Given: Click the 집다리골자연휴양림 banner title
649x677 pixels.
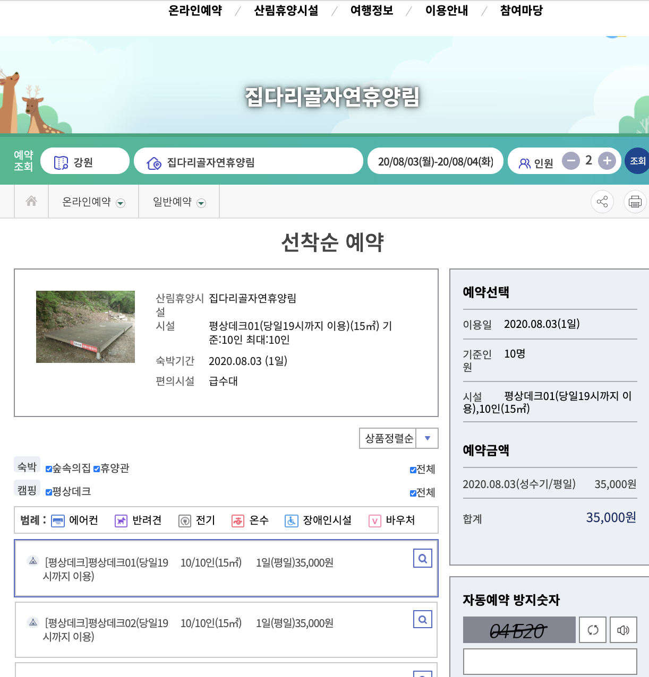Looking at the screenshot, I should [332, 97].
